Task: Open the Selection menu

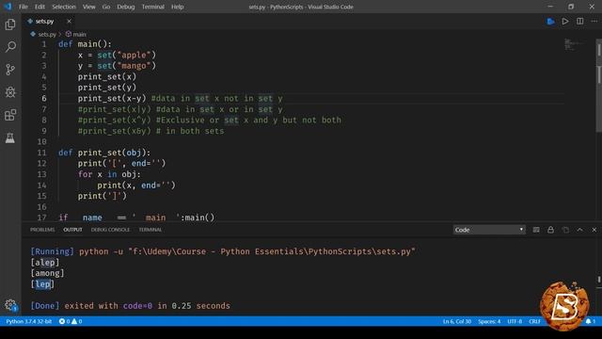Action: 64,7
